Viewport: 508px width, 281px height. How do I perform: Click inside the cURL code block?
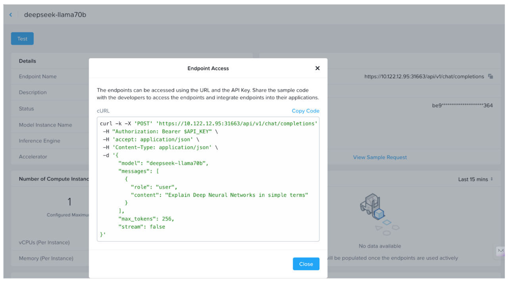click(x=208, y=178)
